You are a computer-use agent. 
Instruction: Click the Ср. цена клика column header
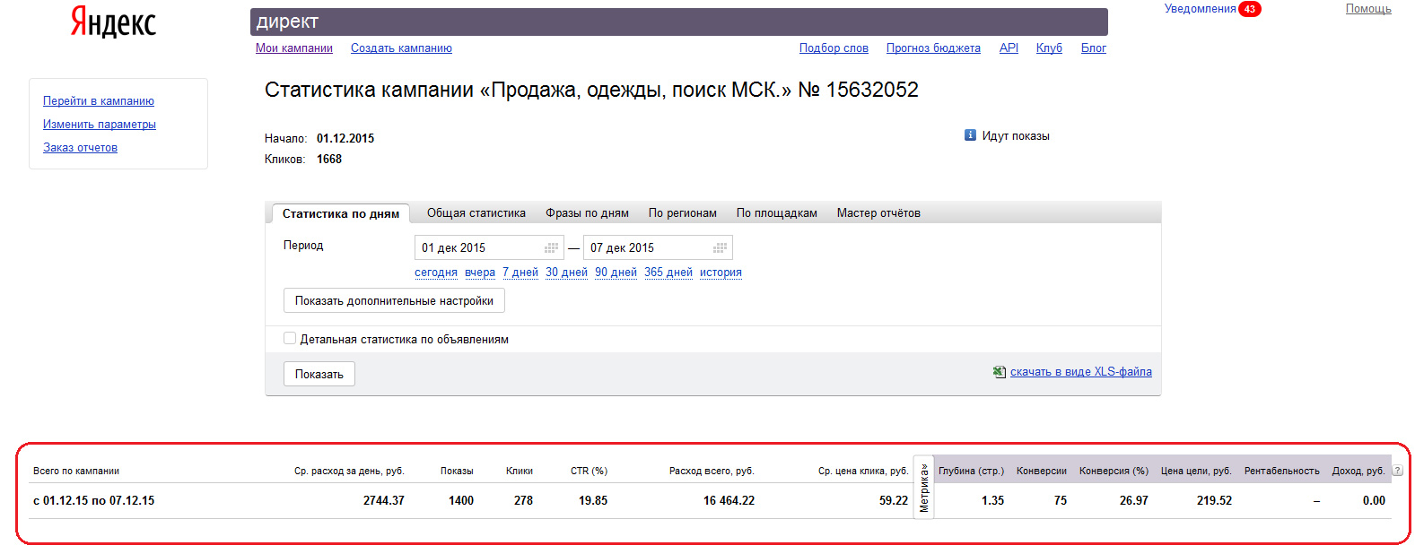pyautogui.click(x=863, y=471)
